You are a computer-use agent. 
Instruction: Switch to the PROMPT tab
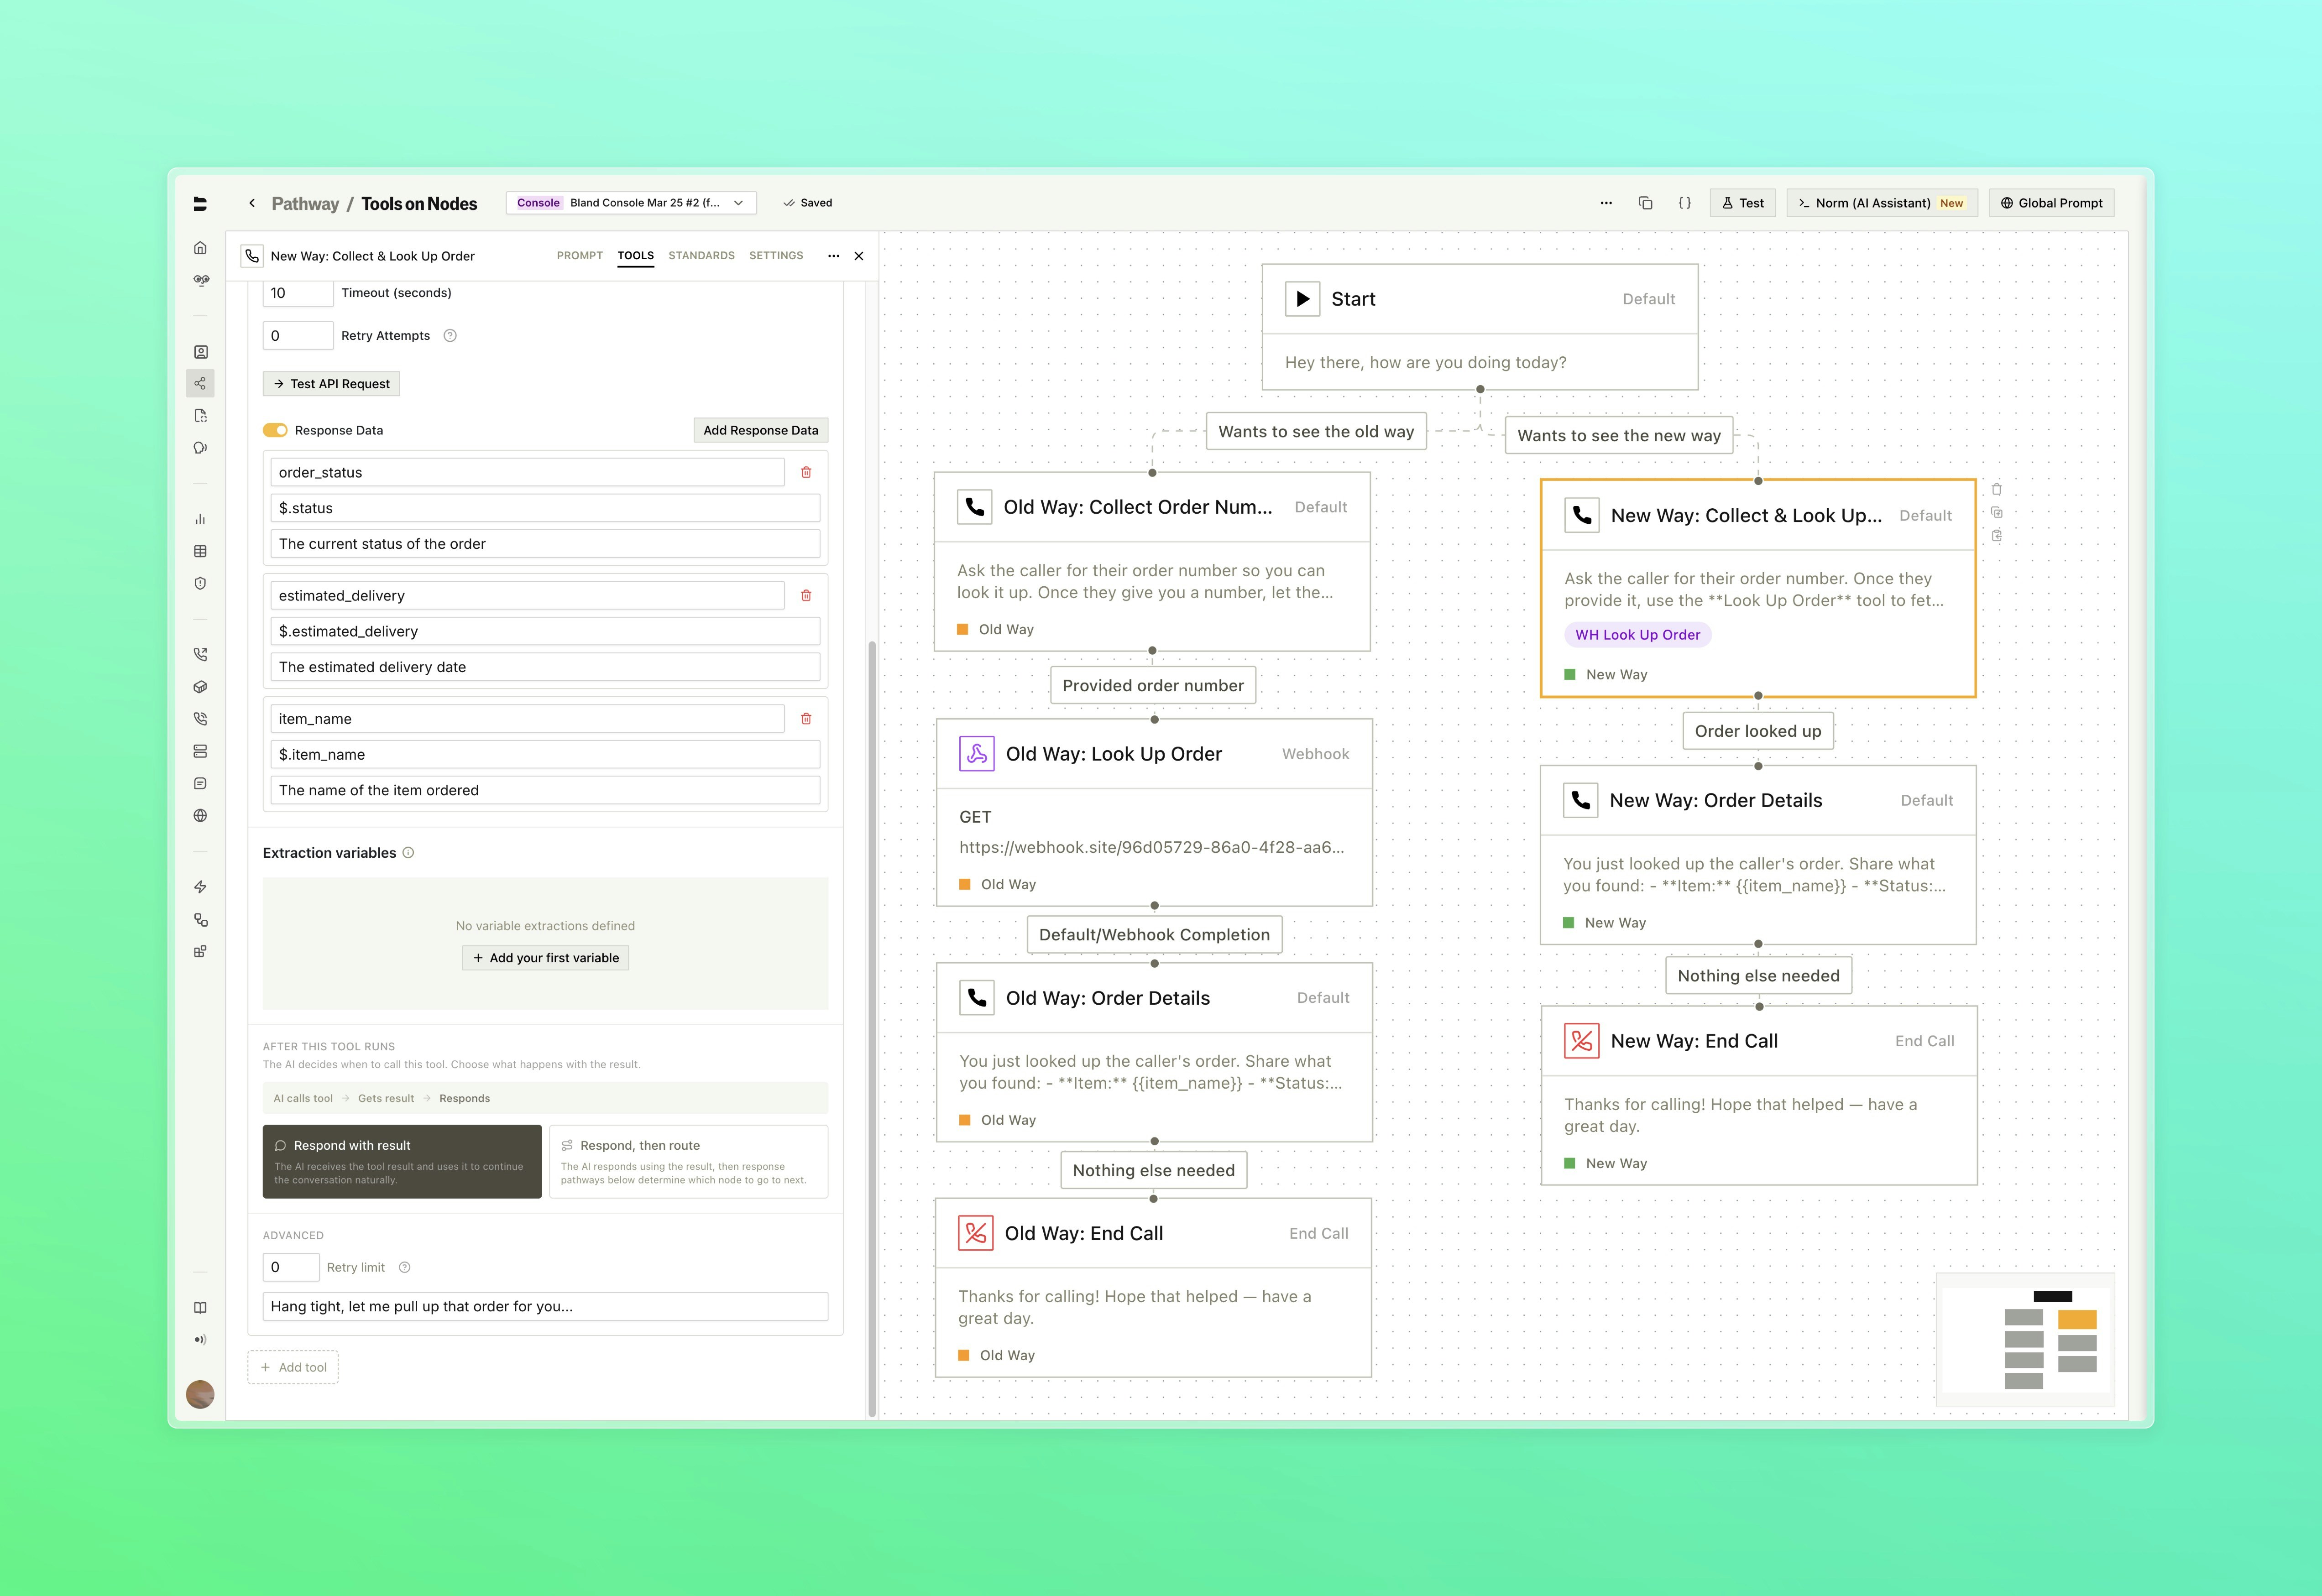[x=579, y=256]
